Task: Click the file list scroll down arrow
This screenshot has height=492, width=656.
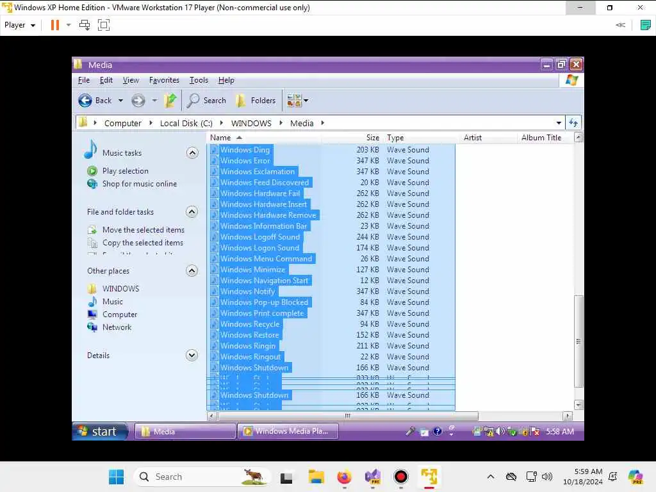Action: [x=578, y=405]
